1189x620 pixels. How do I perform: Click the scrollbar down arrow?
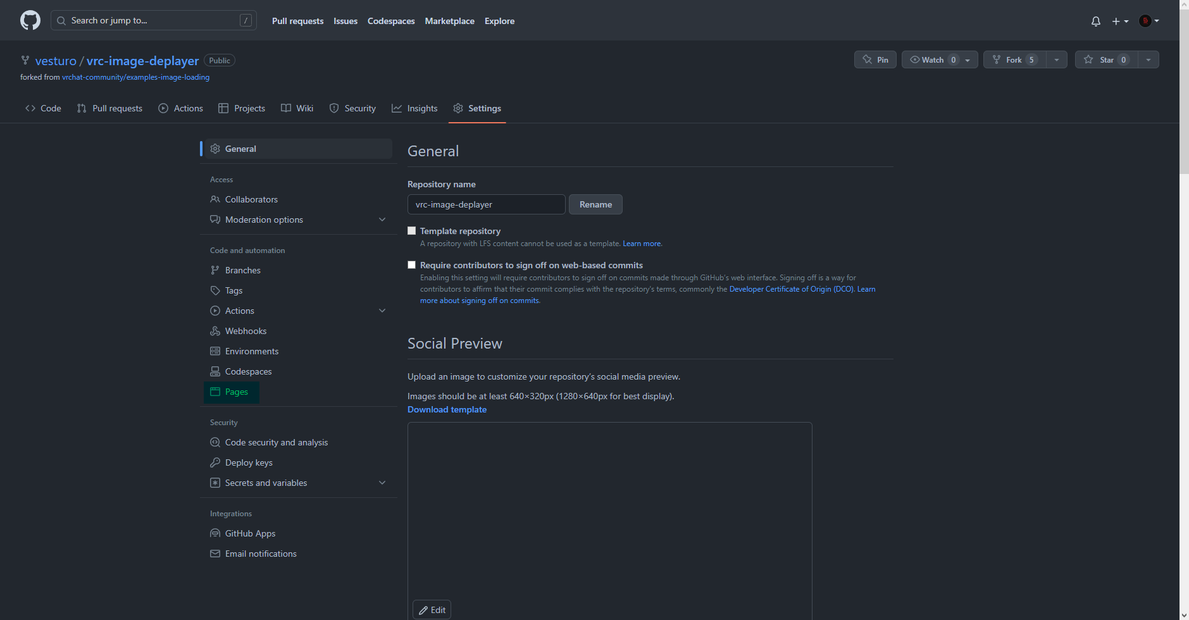[x=1184, y=615]
